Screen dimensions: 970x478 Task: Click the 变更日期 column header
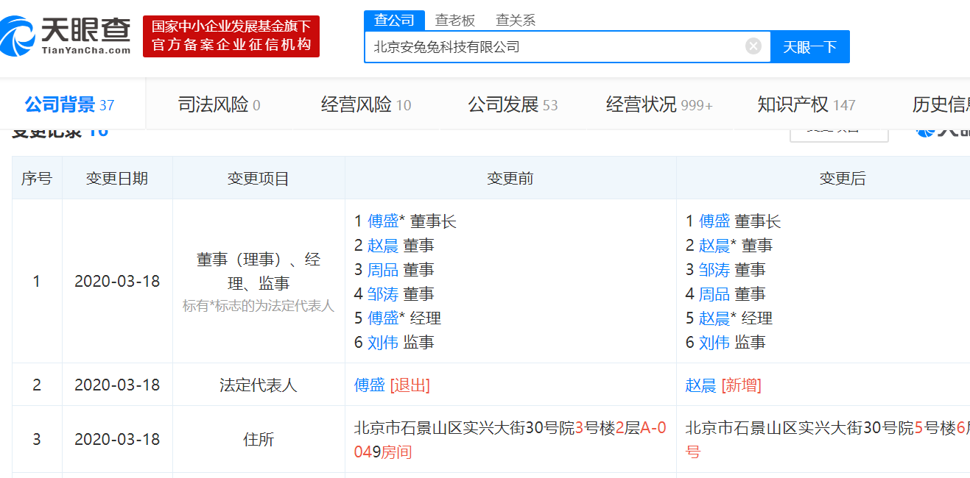click(x=117, y=178)
